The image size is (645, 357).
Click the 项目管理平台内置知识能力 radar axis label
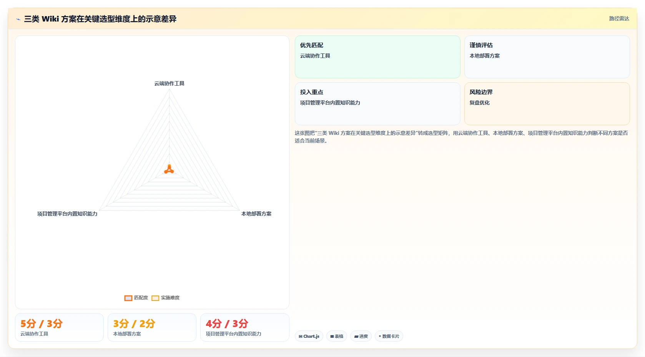click(x=67, y=214)
